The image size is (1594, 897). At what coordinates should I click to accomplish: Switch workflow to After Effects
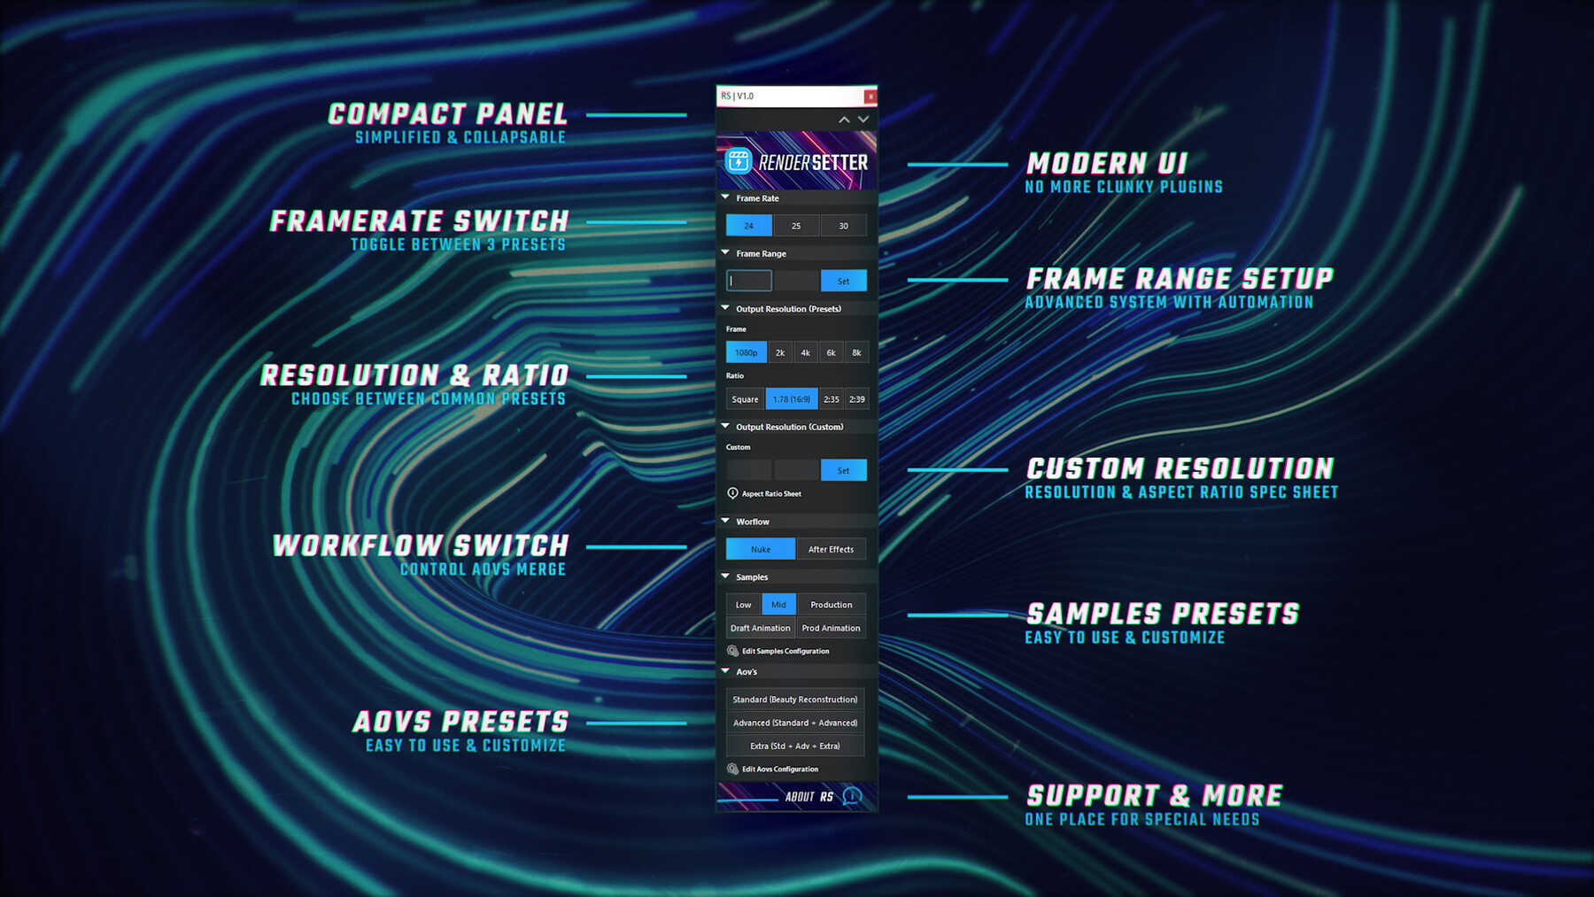[x=831, y=549]
